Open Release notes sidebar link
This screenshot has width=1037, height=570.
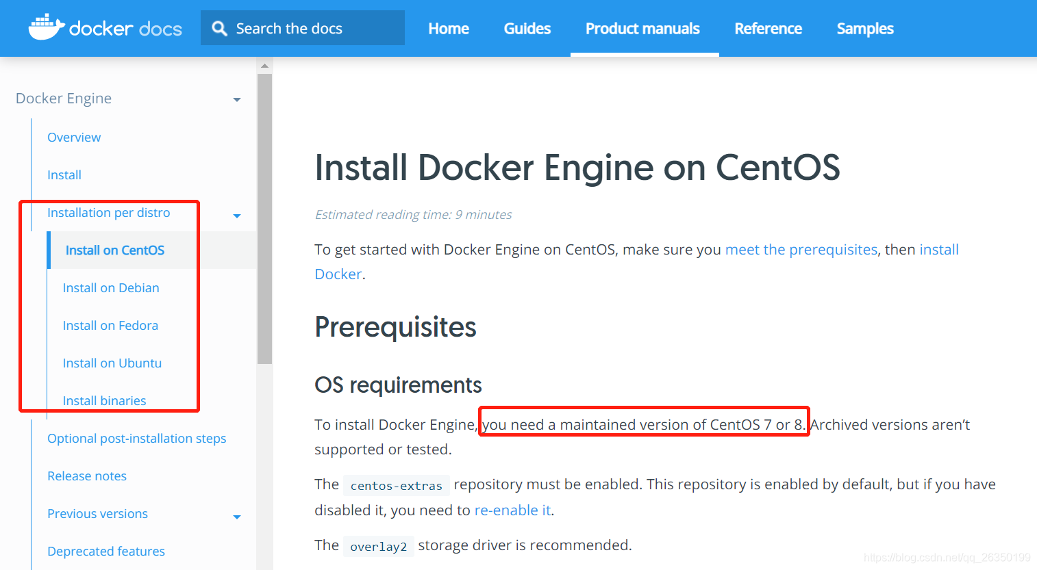87,476
